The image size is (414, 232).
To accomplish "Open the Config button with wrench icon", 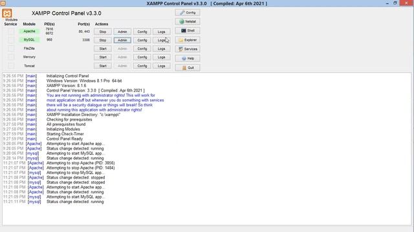I will click(x=188, y=12).
